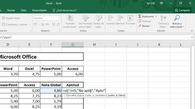This screenshot has width=195, height=109.
Task: Select column F header
Action: (51, 45)
